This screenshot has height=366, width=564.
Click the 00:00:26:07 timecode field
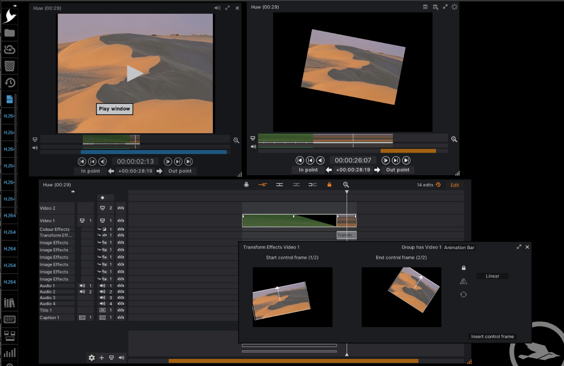click(353, 160)
